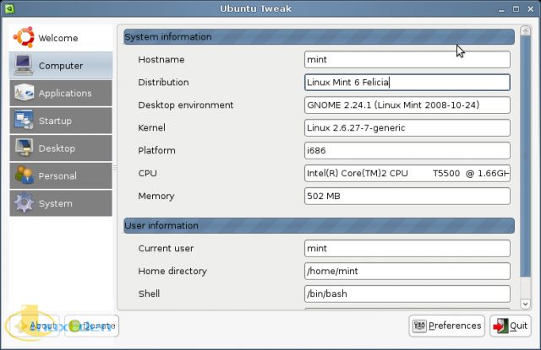Click the Hostname field showing mint
The height and width of the screenshot is (350, 541).
tap(407, 60)
